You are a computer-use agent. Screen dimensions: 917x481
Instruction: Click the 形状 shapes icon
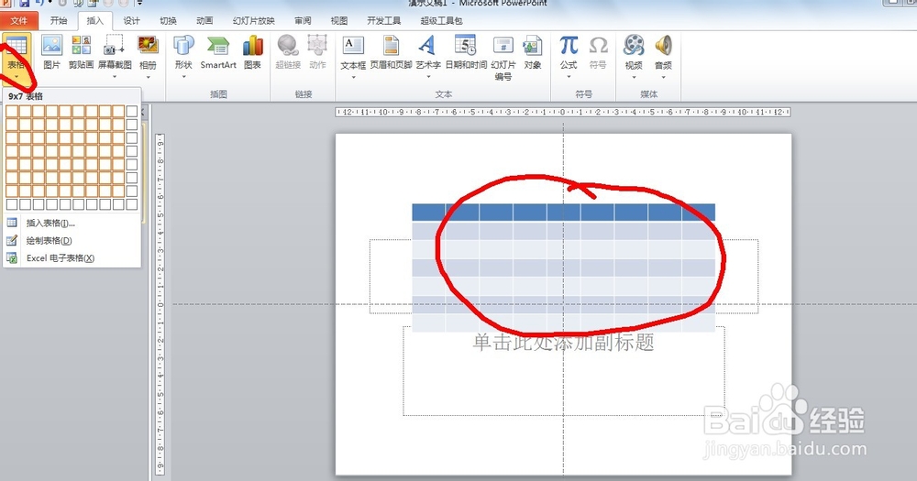[183, 47]
